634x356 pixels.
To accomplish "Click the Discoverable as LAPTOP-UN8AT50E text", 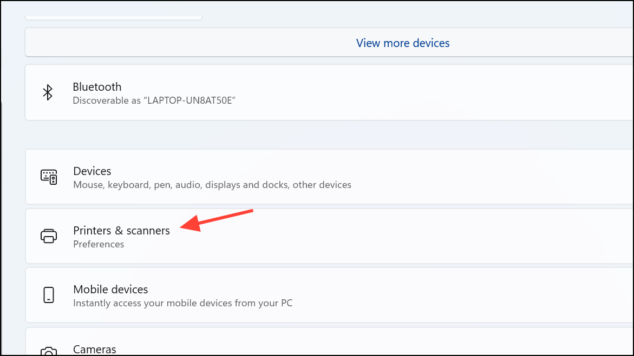I will (154, 100).
